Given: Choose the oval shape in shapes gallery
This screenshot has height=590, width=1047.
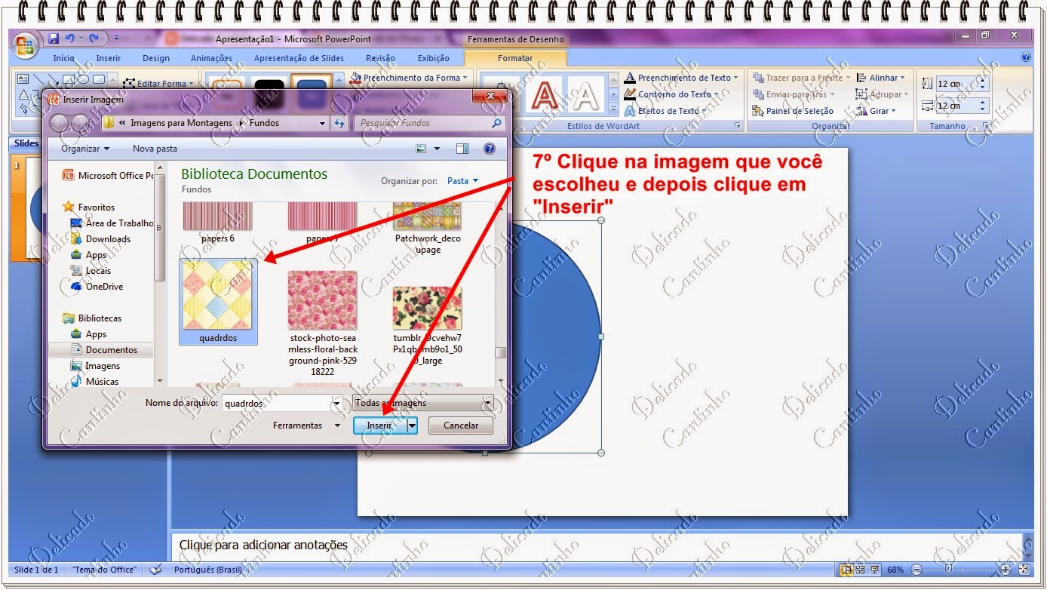Looking at the screenshot, I should 84,78.
